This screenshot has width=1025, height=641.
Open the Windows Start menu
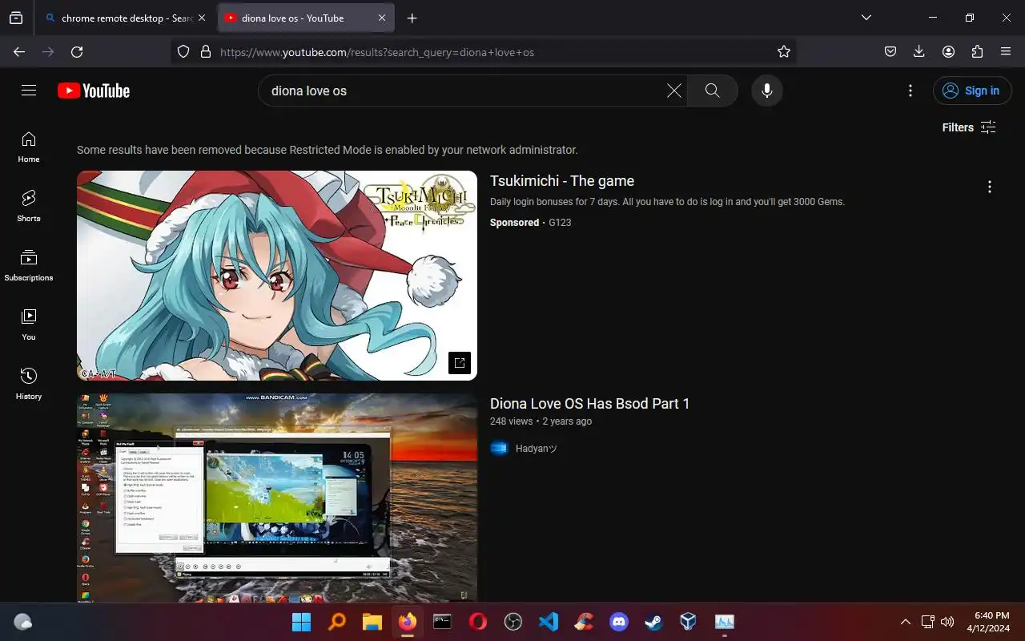(x=302, y=622)
